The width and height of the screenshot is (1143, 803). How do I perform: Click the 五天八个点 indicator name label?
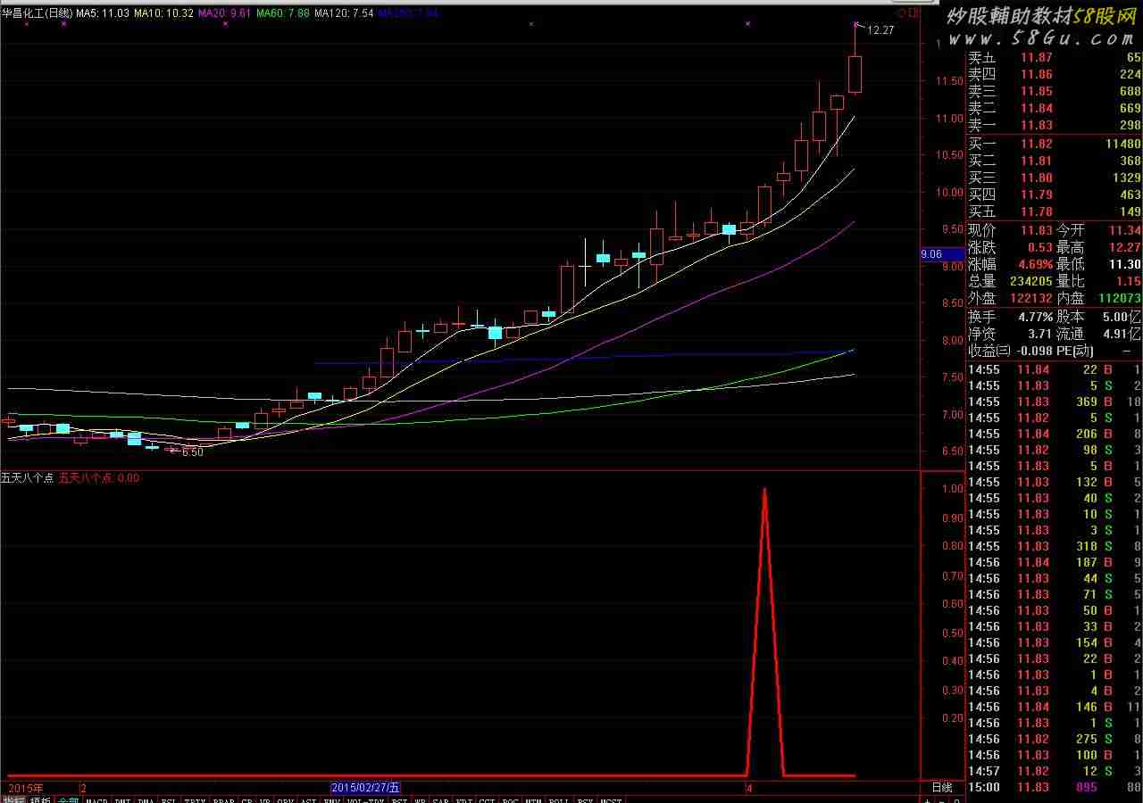point(27,478)
